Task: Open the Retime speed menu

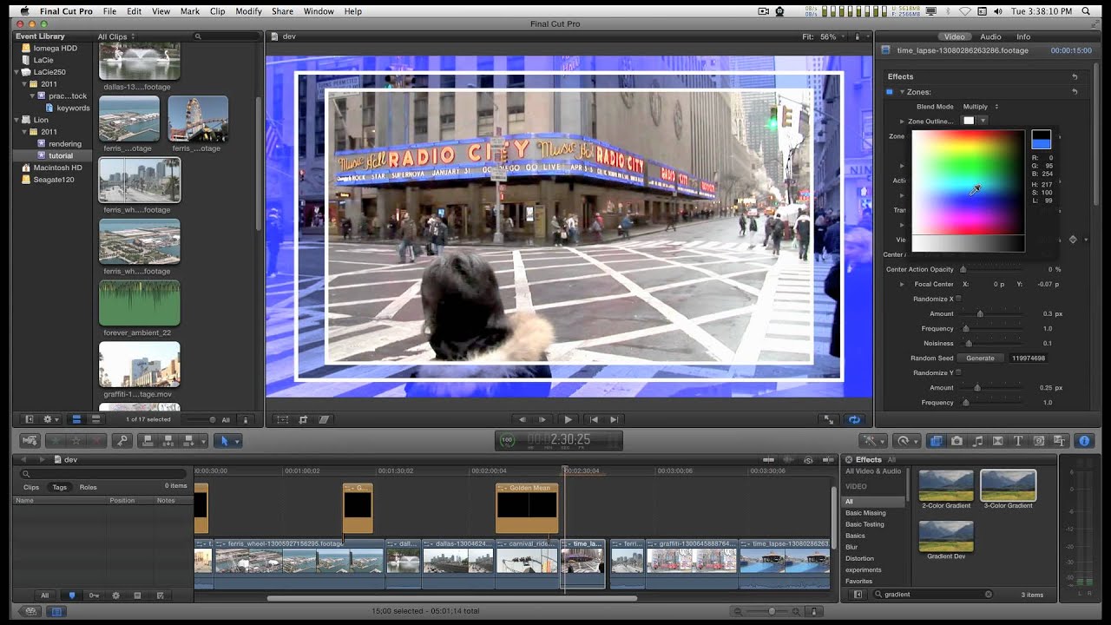Action: tap(906, 441)
